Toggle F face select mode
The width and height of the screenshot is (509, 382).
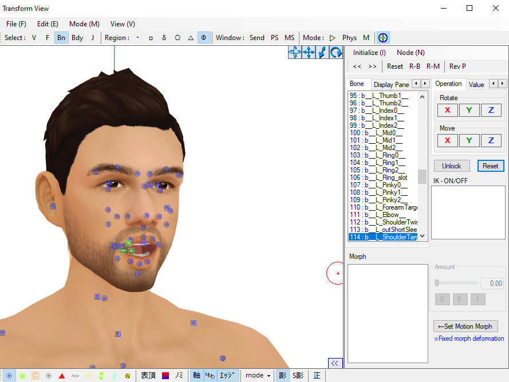[48, 38]
